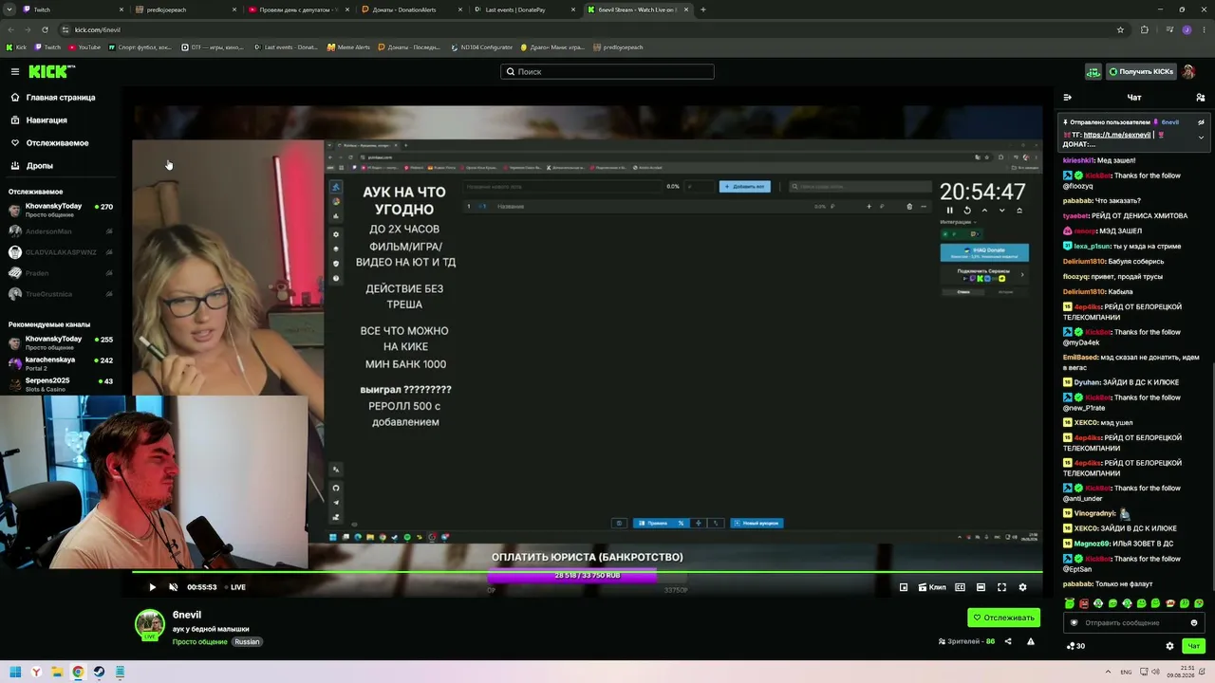Open the emoji picker in chat input

(x=1194, y=623)
